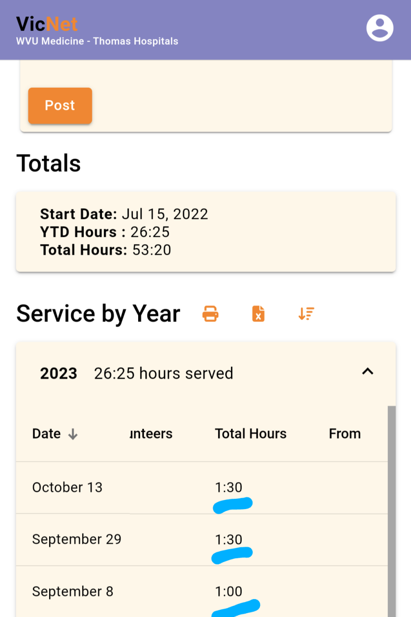The image size is (411, 617).
Task: Click the VicNet logo
Action: click(47, 24)
